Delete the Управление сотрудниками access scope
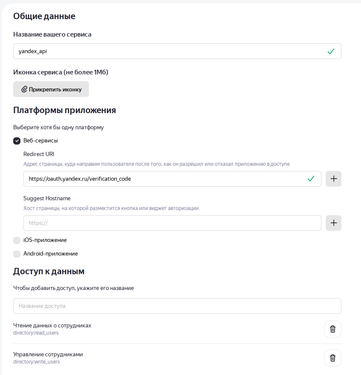Screen dimensions: 361x375 point(332,358)
